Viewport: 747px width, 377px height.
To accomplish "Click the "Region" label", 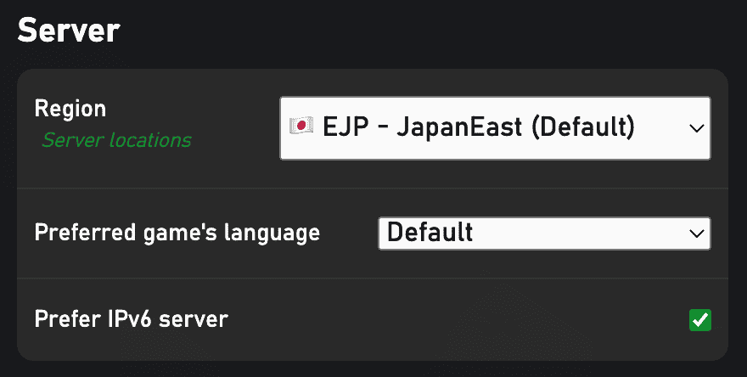I will tap(70, 110).
